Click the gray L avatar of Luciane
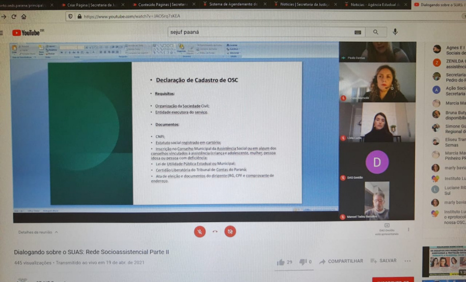 [435, 190]
